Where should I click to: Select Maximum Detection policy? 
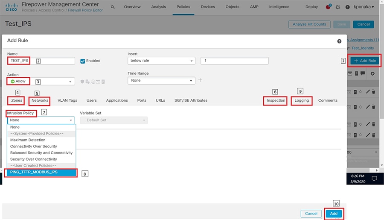[x=41, y=140]
